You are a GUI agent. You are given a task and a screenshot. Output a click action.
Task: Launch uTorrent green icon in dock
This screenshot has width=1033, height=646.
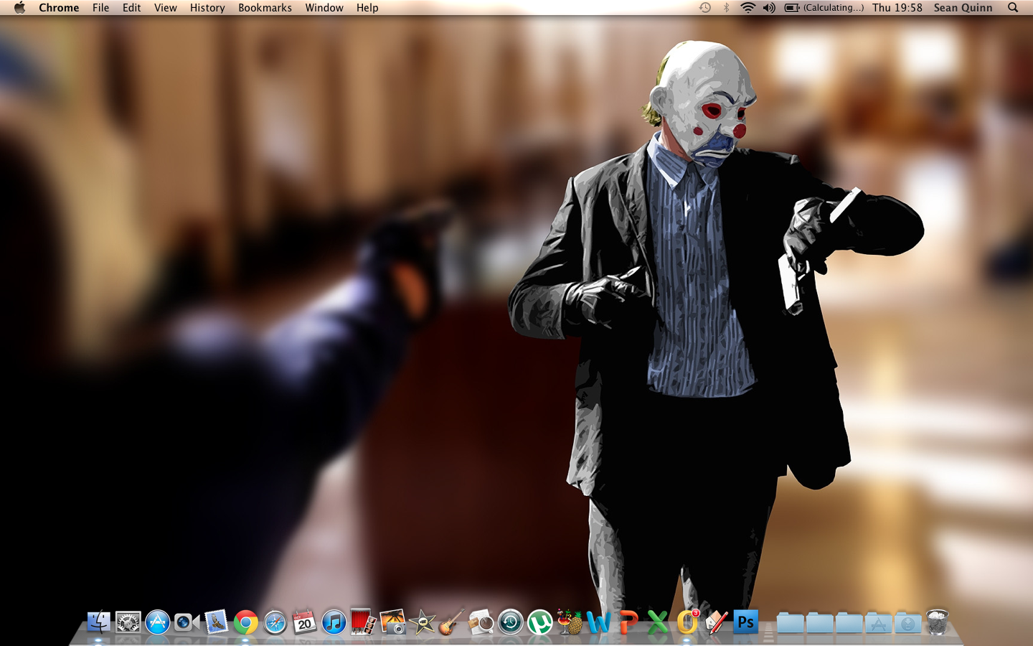click(540, 622)
